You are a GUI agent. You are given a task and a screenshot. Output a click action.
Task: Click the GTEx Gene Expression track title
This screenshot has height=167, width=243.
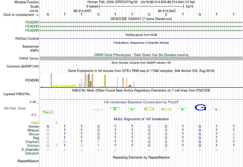coord(141,71)
